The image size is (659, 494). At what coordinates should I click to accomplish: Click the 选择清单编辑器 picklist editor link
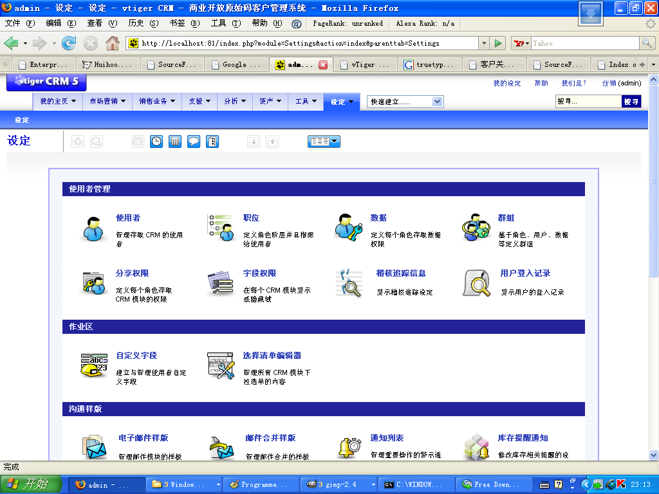(x=272, y=355)
